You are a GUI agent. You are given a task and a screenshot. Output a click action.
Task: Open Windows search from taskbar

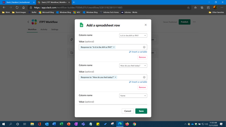click(x=11, y=124)
